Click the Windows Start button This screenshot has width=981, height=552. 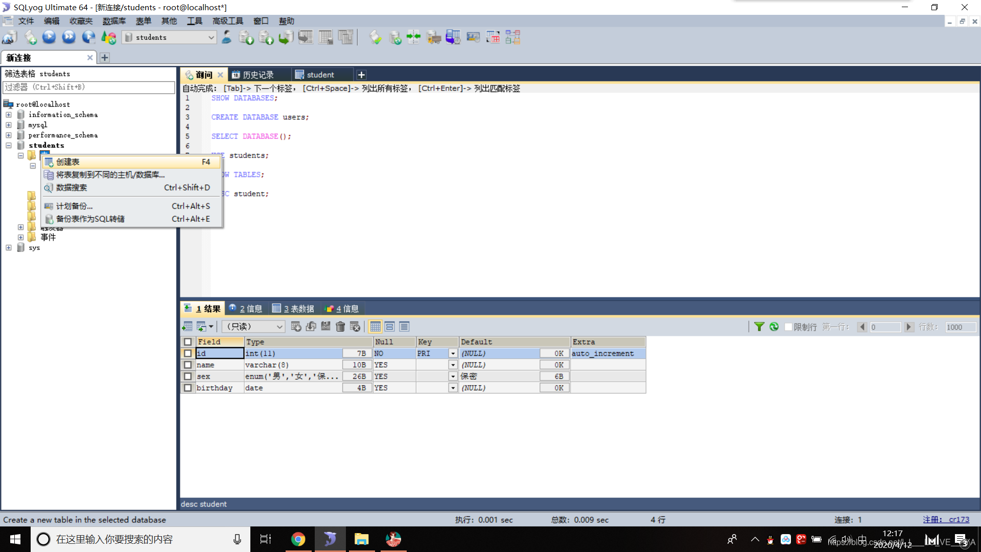[x=15, y=539]
